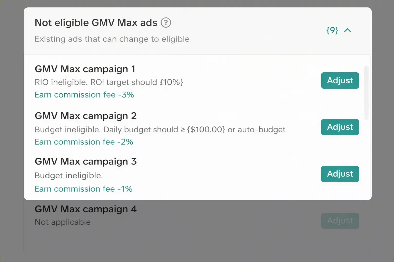This screenshot has height=262, width=394.
Task: Adjust GMV Max campaign 1 ROI target
Action: tap(340, 81)
